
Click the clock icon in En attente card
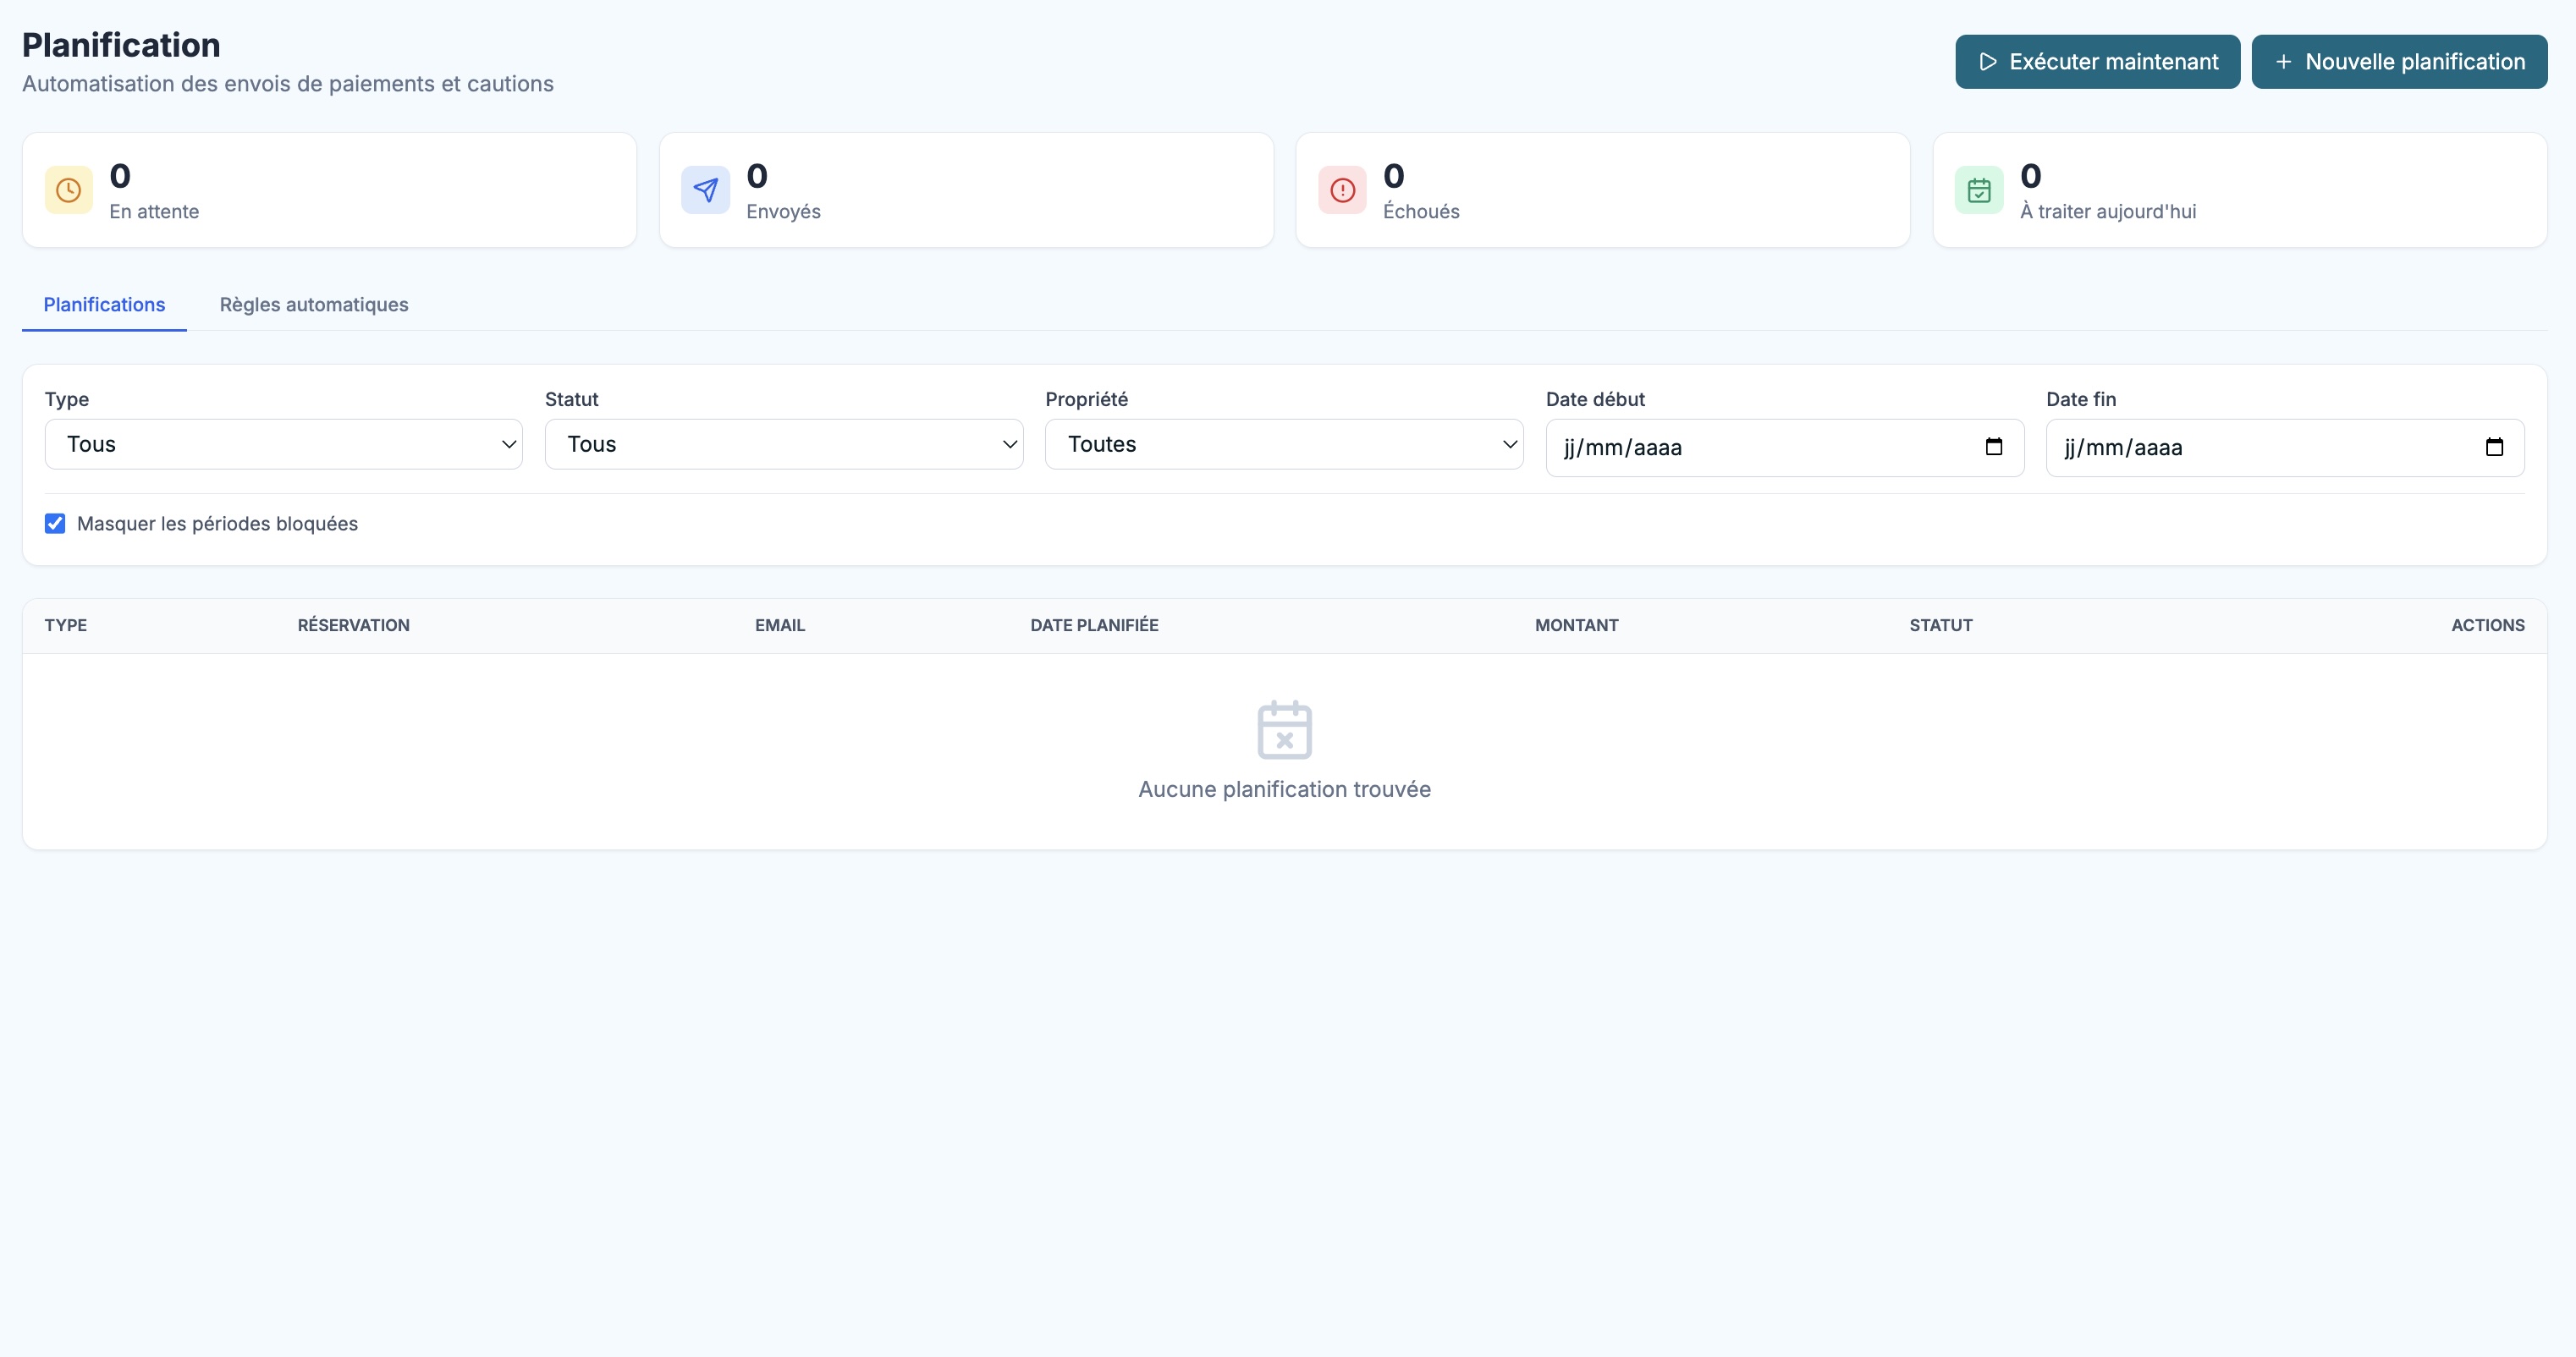68,190
